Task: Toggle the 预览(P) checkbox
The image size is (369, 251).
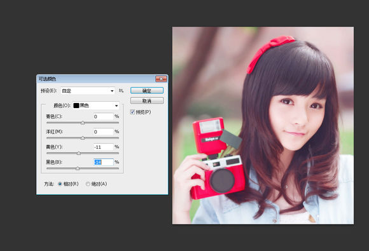Action: (132, 112)
